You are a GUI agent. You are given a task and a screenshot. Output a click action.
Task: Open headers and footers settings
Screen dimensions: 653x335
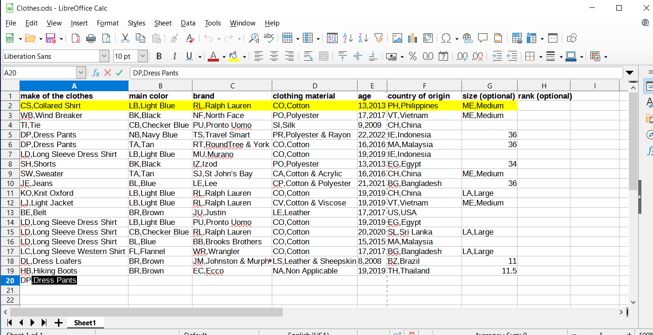[498, 38]
